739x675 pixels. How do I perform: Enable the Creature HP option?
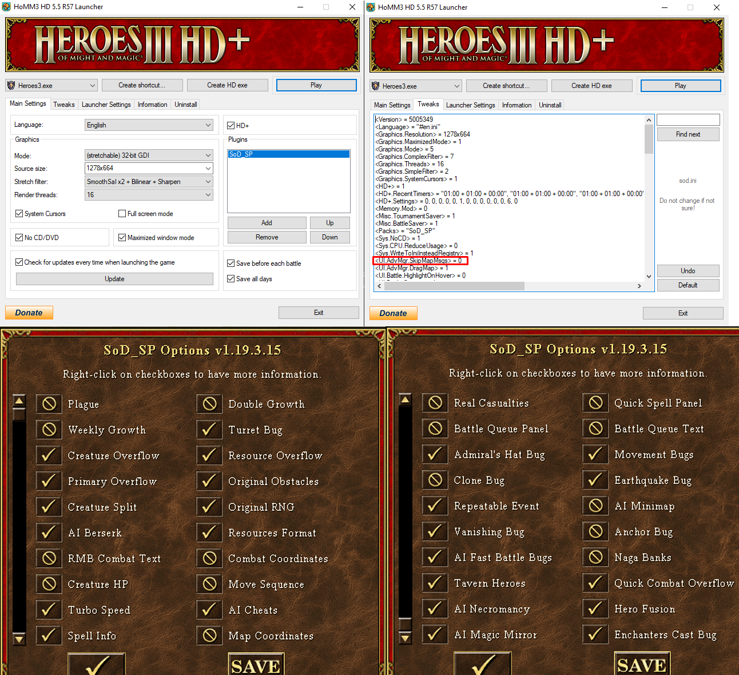pos(49,584)
